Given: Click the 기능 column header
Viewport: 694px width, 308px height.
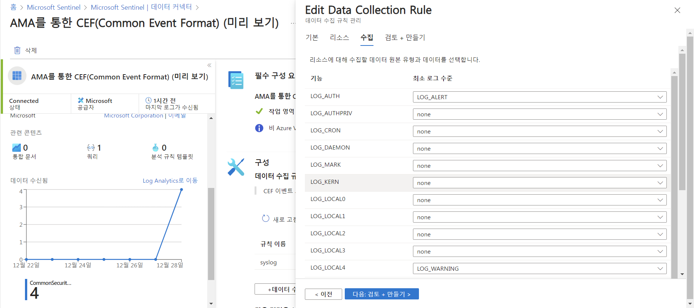Looking at the screenshot, I should 316,78.
